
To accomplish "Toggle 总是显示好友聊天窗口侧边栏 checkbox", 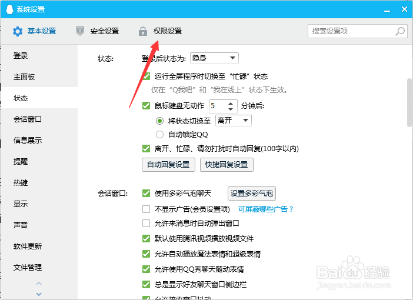I will (146, 285).
